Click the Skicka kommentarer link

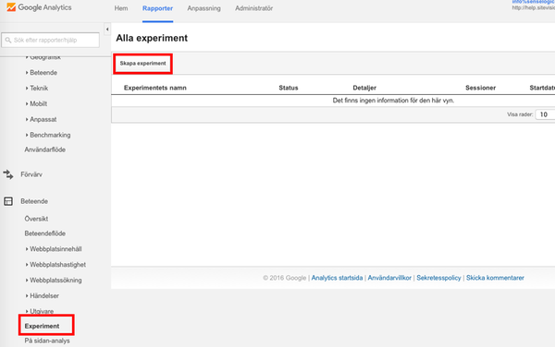point(495,278)
